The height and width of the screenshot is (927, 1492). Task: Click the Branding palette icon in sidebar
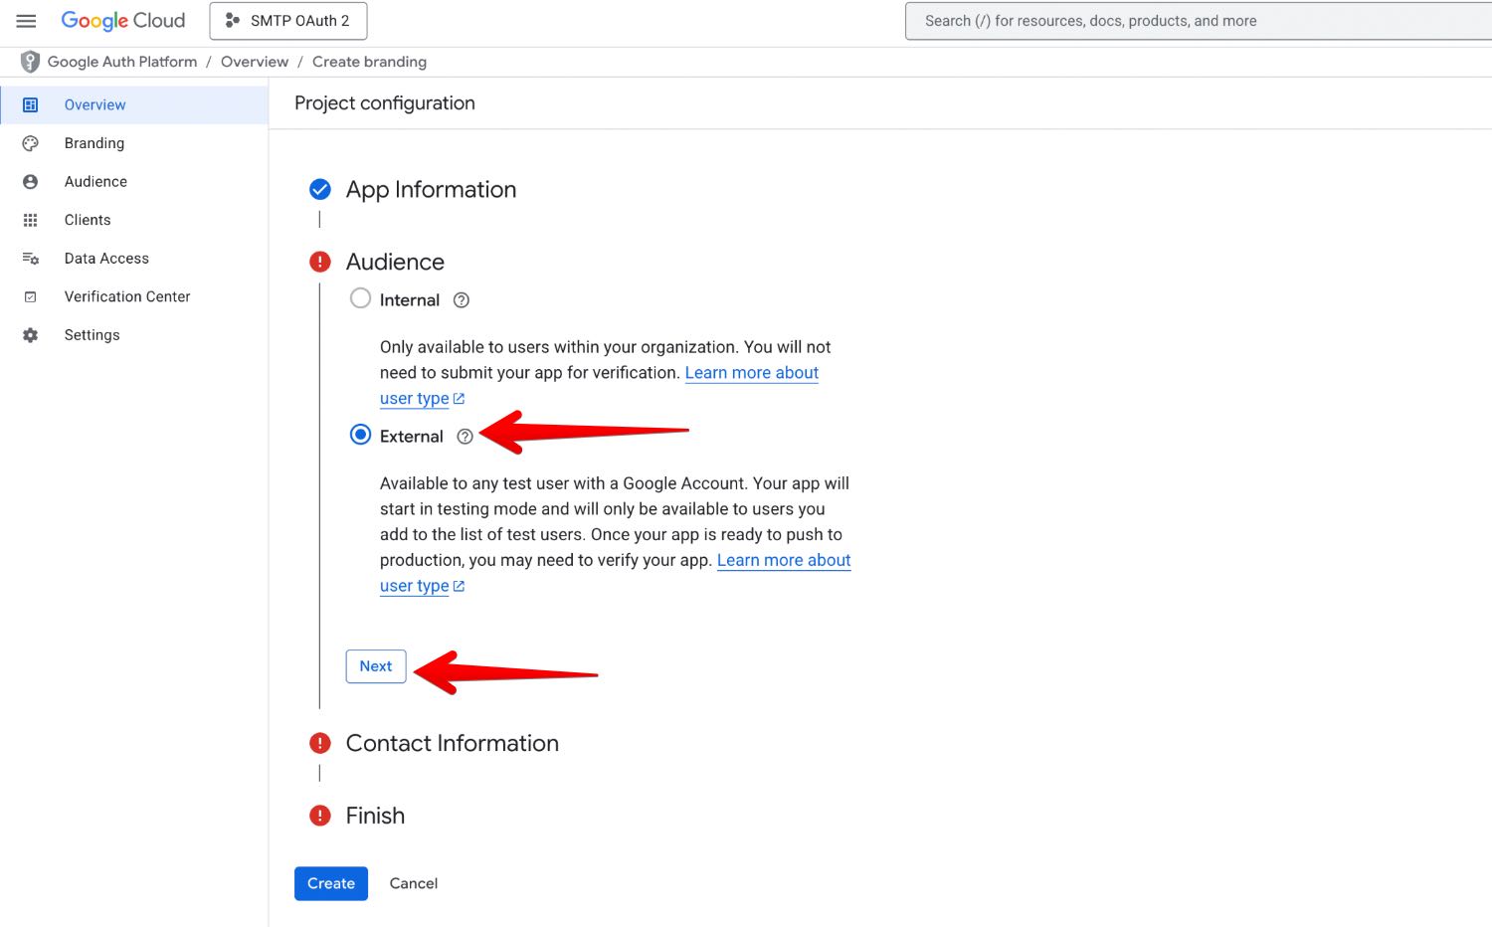click(x=31, y=143)
